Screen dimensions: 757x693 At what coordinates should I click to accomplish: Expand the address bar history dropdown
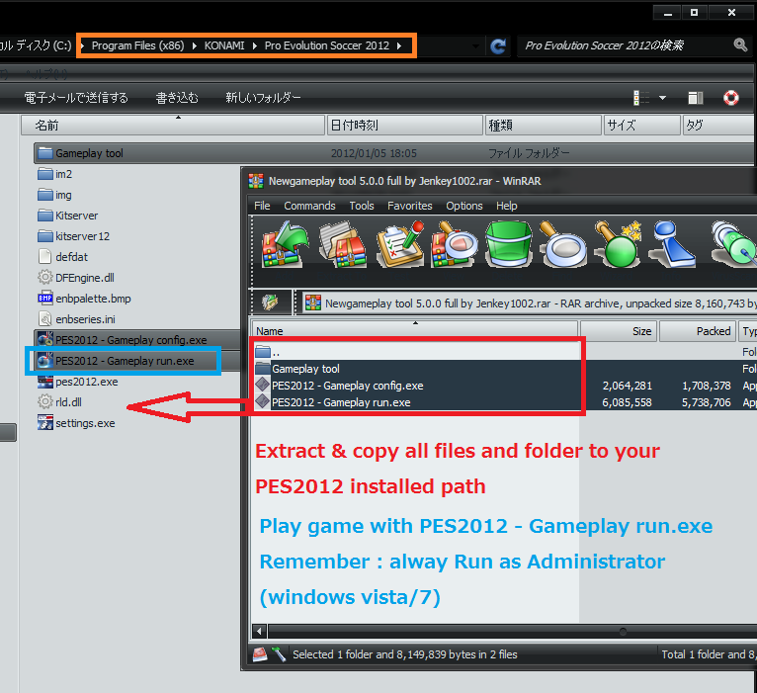[x=477, y=45]
